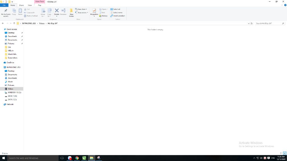Show hidden system tray icons
This screenshot has height=161, width=287.
254,158
